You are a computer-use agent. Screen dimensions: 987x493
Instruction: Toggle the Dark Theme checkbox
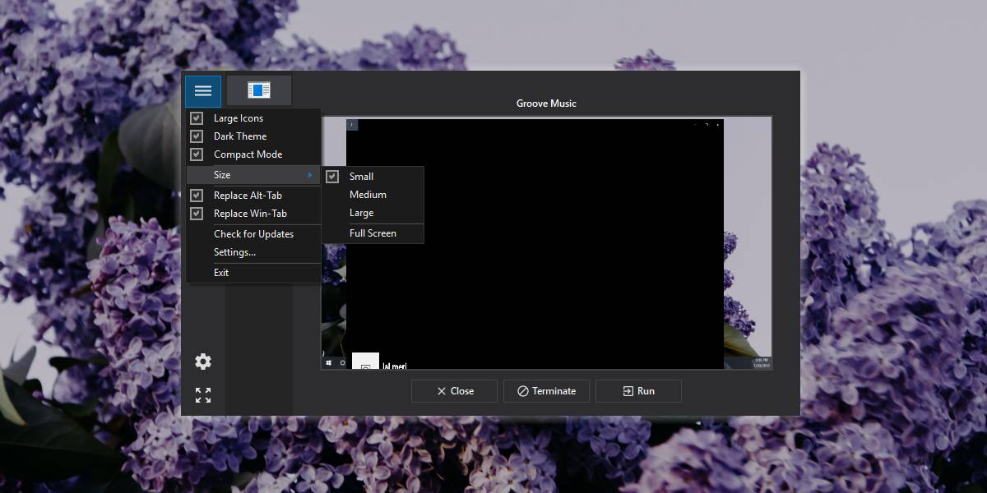coord(197,136)
